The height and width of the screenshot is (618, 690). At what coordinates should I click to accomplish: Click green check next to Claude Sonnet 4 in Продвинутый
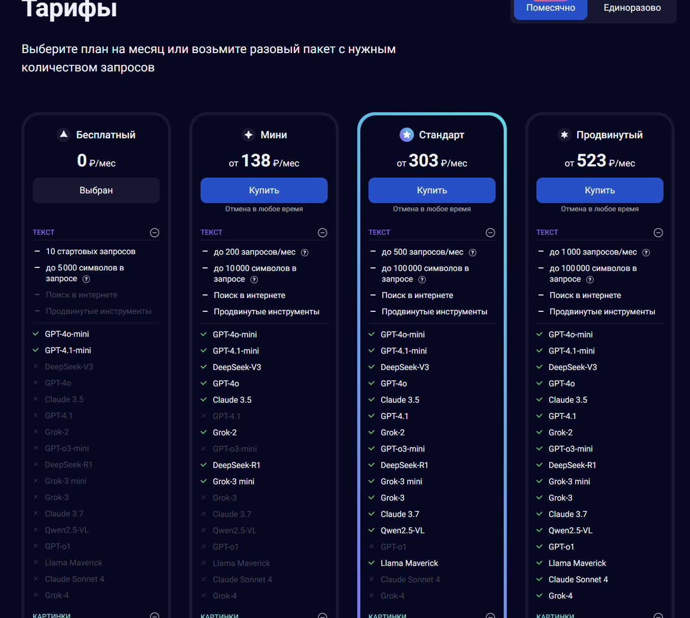539,579
